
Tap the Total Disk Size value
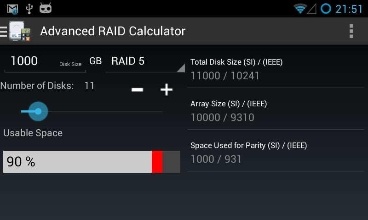coord(225,76)
